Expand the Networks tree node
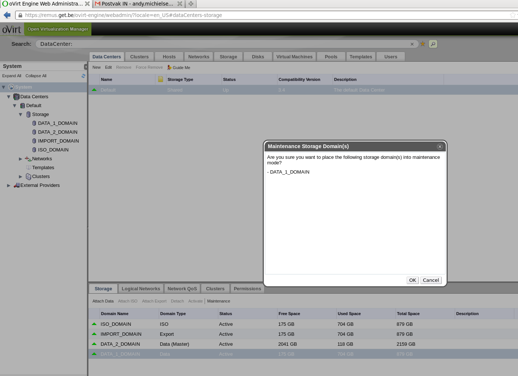The height and width of the screenshot is (376, 518). click(21, 159)
